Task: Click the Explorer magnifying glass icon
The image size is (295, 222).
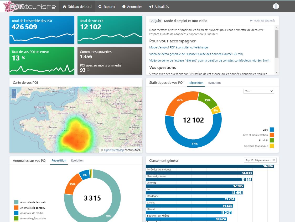Action: (100, 7)
